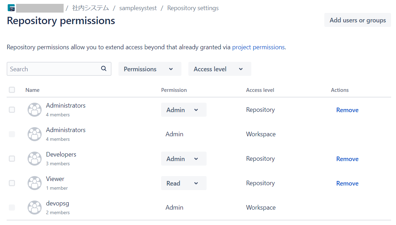The width and height of the screenshot is (396, 225).
Task: Open the Access level filter dropdown
Action: tap(219, 69)
